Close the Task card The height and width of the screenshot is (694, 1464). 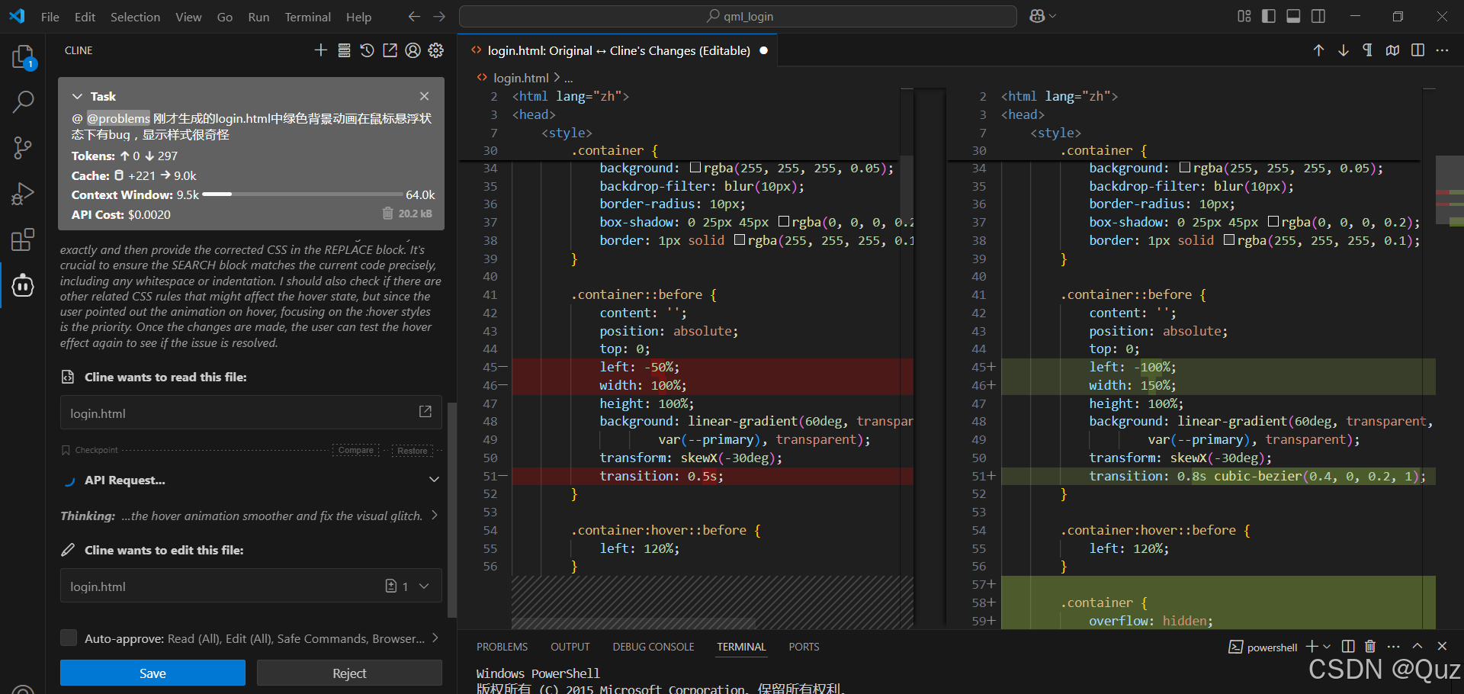pyautogui.click(x=424, y=96)
